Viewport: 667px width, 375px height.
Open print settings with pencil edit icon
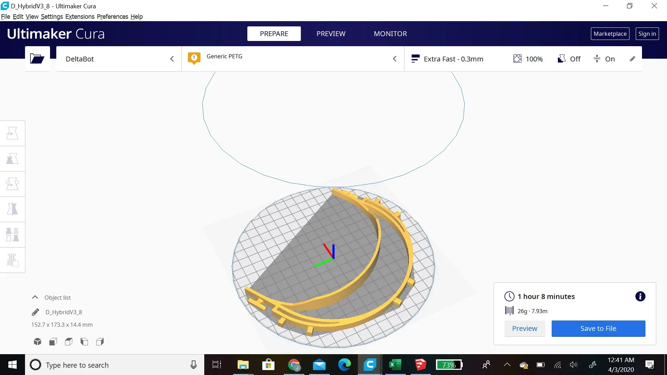[633, 59]
